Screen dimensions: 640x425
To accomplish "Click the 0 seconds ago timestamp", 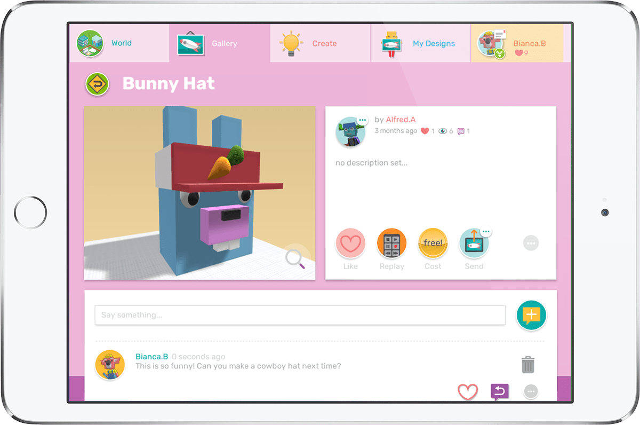I will (198, 357).
